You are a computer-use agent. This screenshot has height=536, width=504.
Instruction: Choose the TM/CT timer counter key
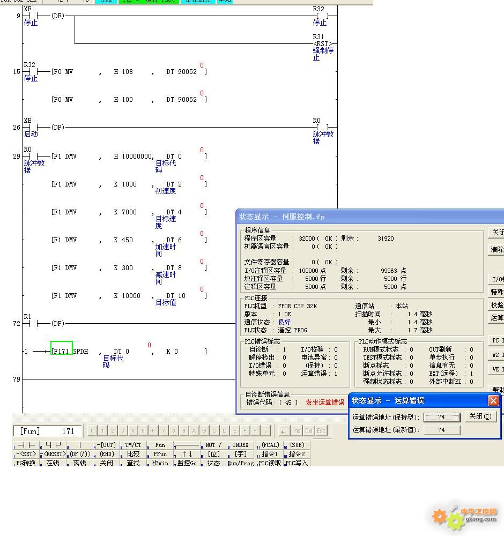coord(133,445)
